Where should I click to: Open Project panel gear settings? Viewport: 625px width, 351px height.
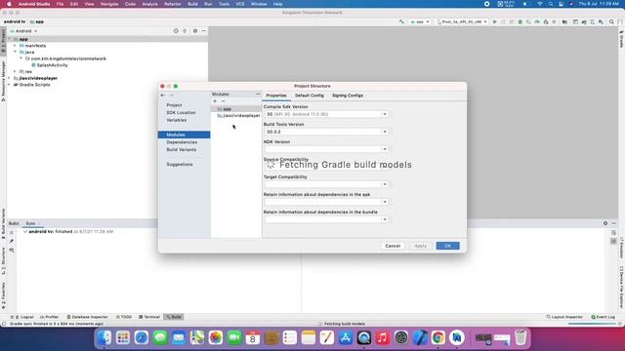point(195,30)
